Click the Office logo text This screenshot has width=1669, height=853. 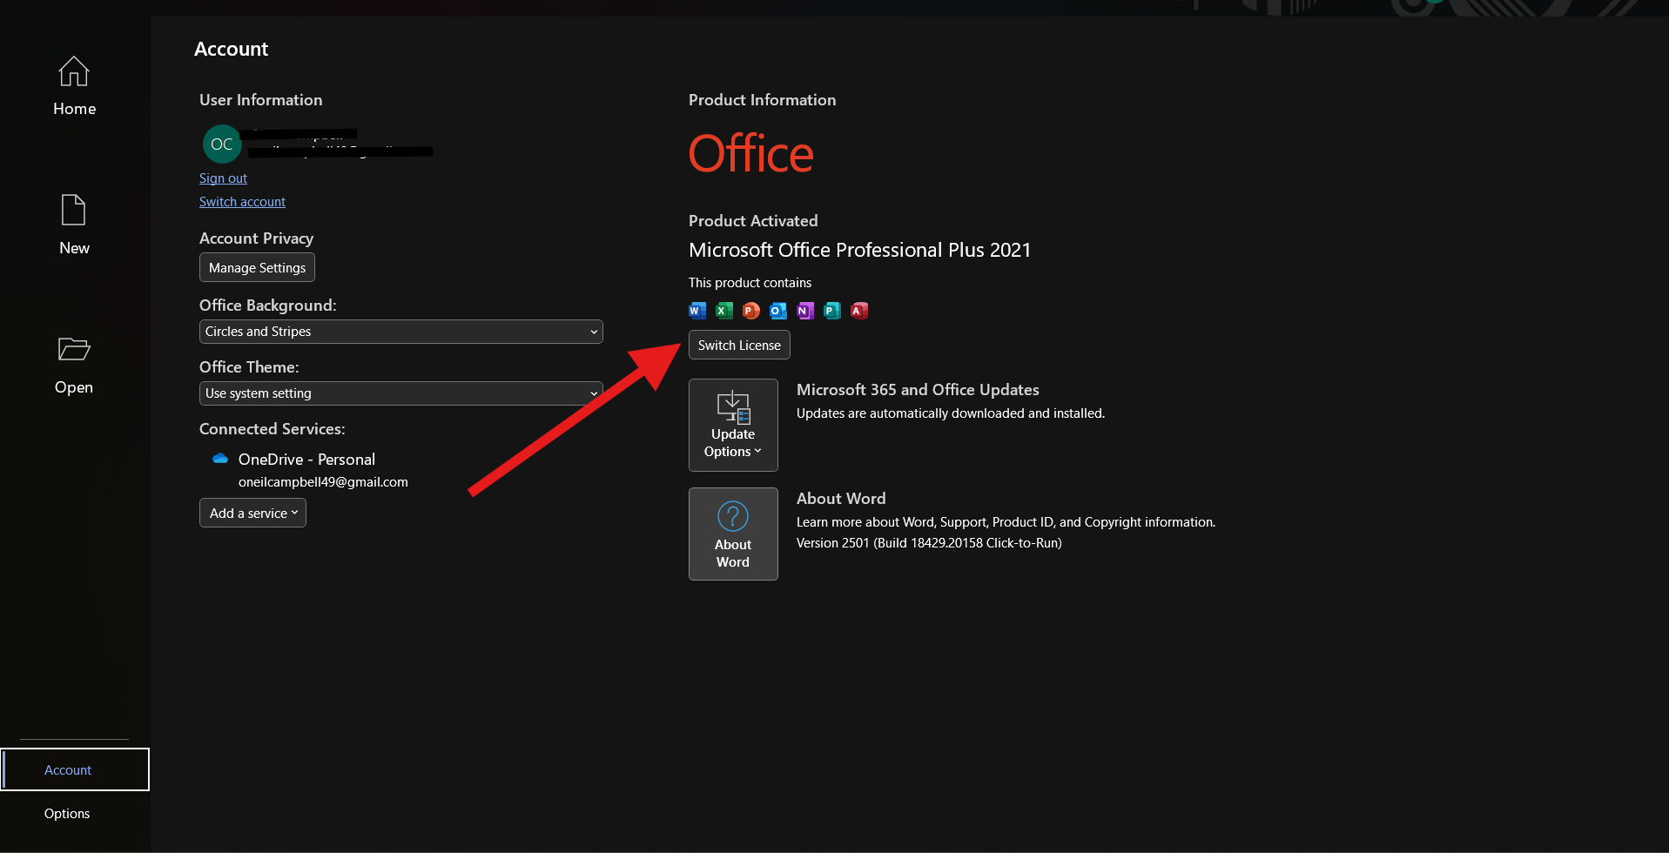751,153
